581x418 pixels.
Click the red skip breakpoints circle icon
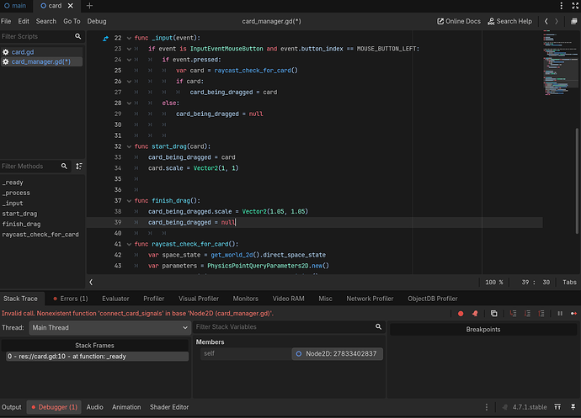tap(461, 314)
